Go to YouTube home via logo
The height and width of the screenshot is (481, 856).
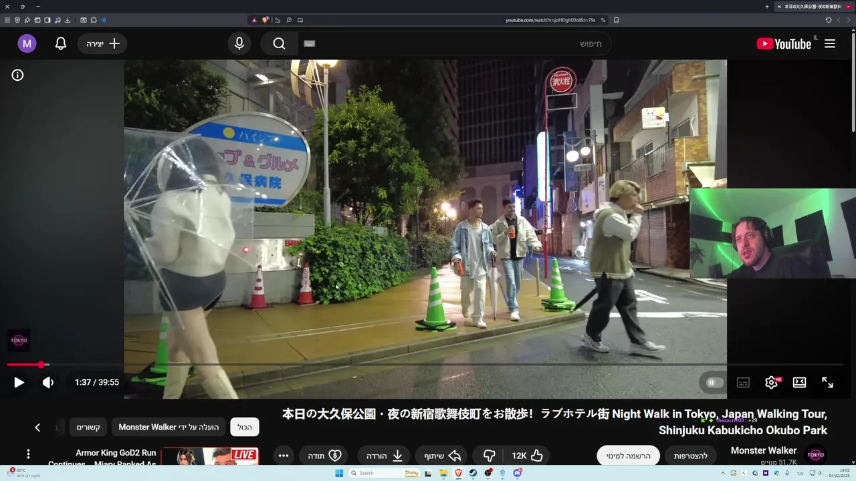point(784,44)
